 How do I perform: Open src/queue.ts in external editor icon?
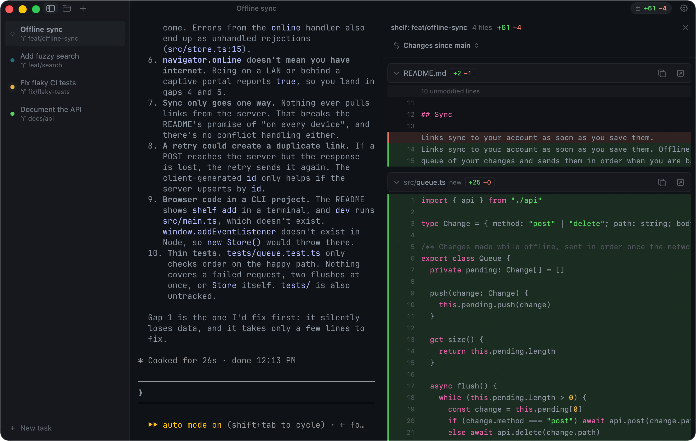pyautogui.click(x=680, y=182)
